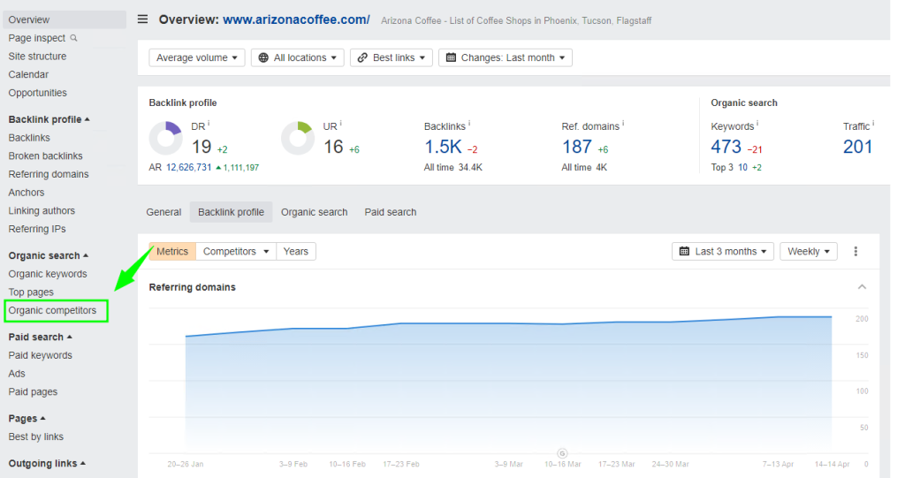Switch chart view to Years
This screenshot has width=905, height=478.
click(296, 252)
